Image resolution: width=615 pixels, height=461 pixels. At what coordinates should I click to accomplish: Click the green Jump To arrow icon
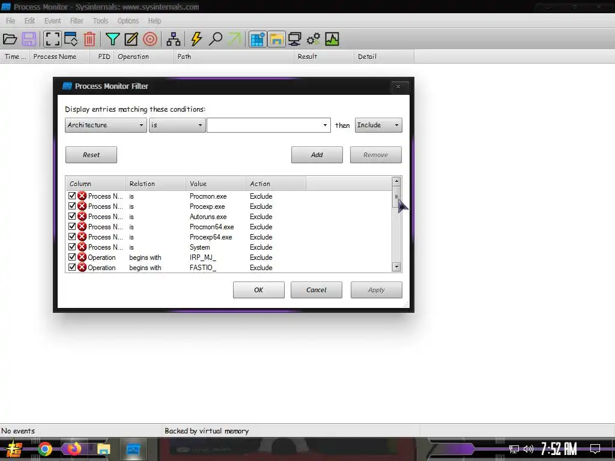click(x=235, y=39)
